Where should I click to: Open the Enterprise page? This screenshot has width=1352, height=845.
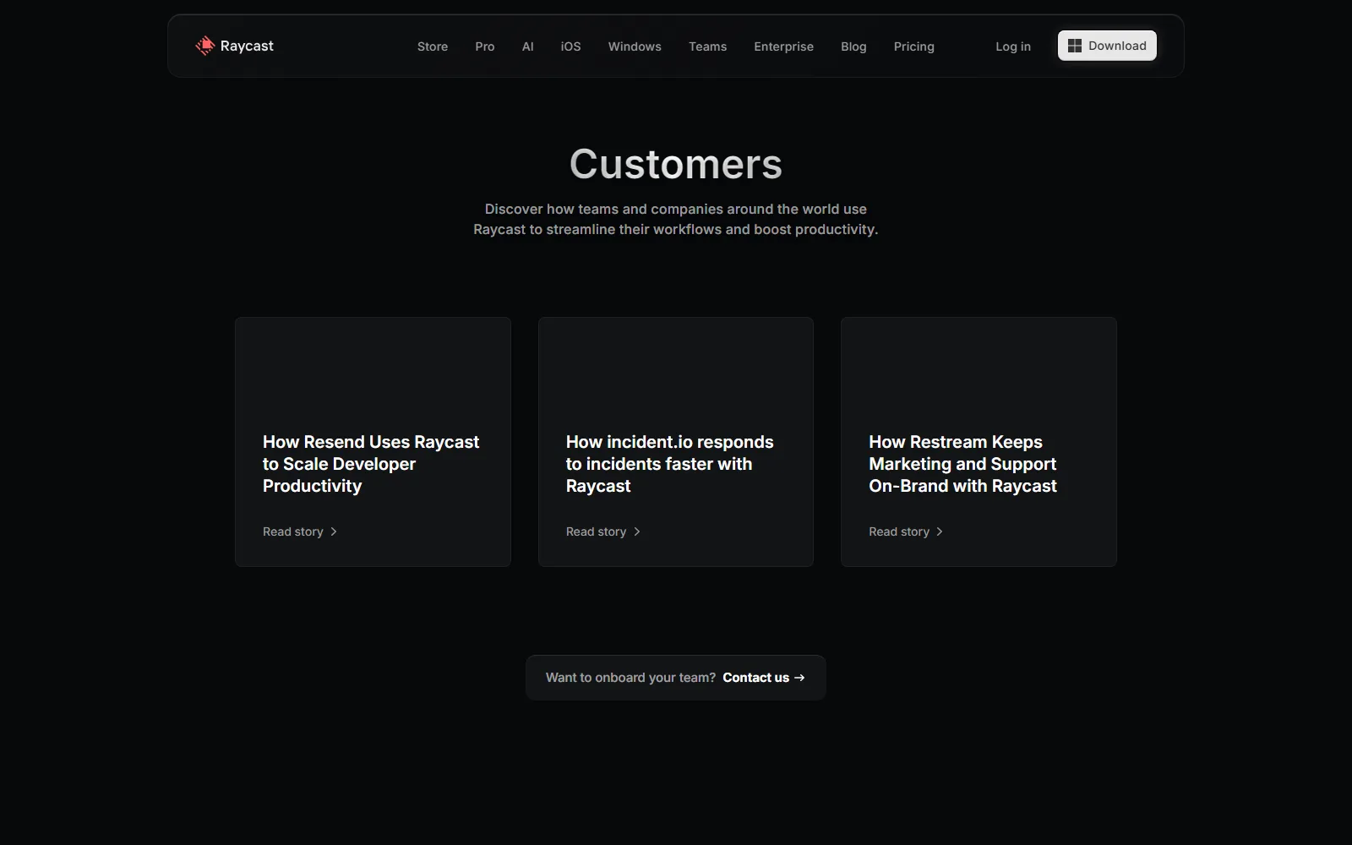click(x=784, y=46)
